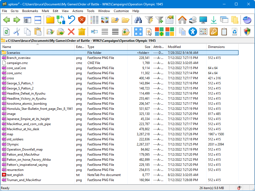This screenshot has height=191, width=255.
Task: Click the rename text-cursor icon
Action: point(94,32)
